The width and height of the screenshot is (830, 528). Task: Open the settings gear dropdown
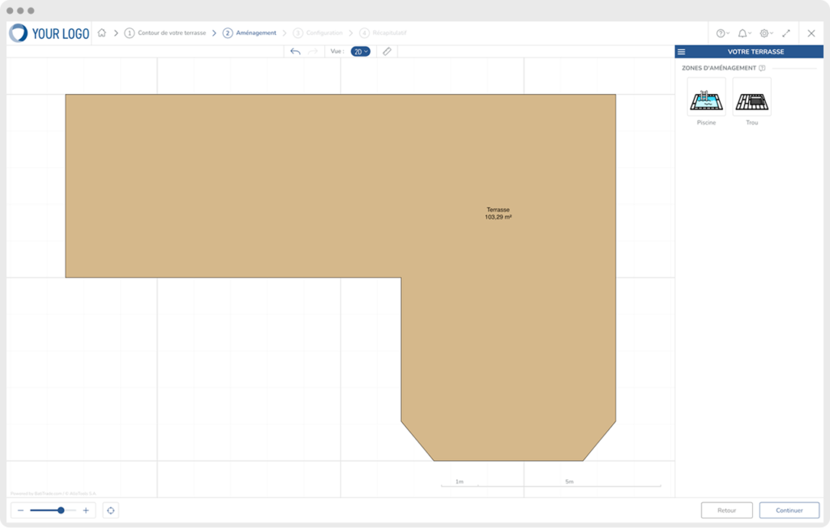click(x=766, y=33)
